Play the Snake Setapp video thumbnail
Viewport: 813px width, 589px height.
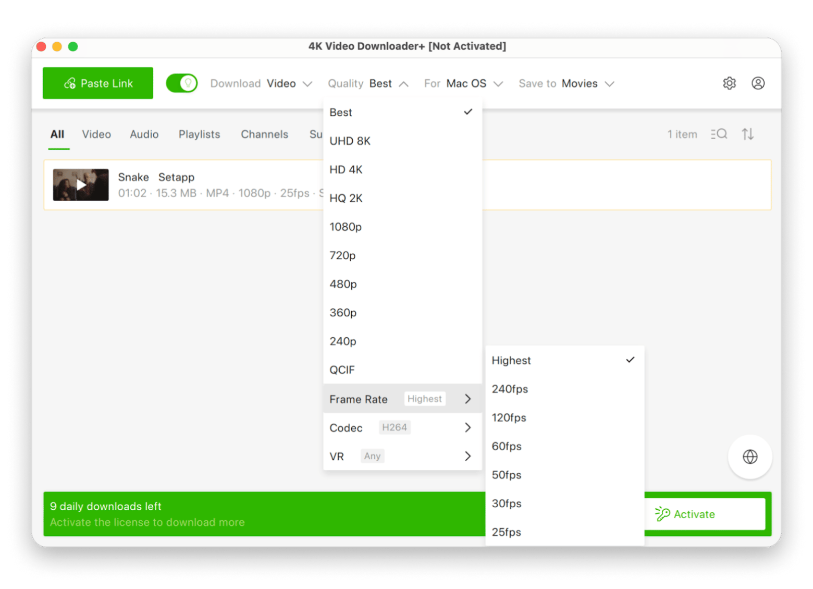[81, 185]
